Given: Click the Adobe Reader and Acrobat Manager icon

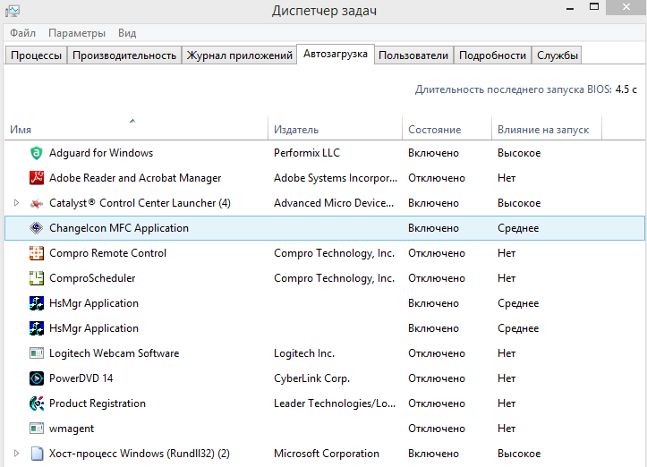Looking at the screenshot, I should 37,178.
